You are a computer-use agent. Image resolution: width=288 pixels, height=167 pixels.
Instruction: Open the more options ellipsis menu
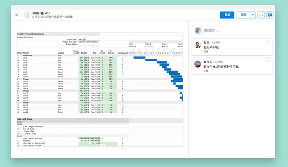(x=261, y=15)
